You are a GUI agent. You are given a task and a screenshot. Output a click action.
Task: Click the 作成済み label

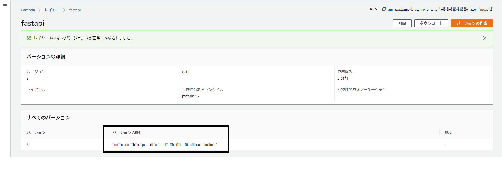[x=345, y=72]
